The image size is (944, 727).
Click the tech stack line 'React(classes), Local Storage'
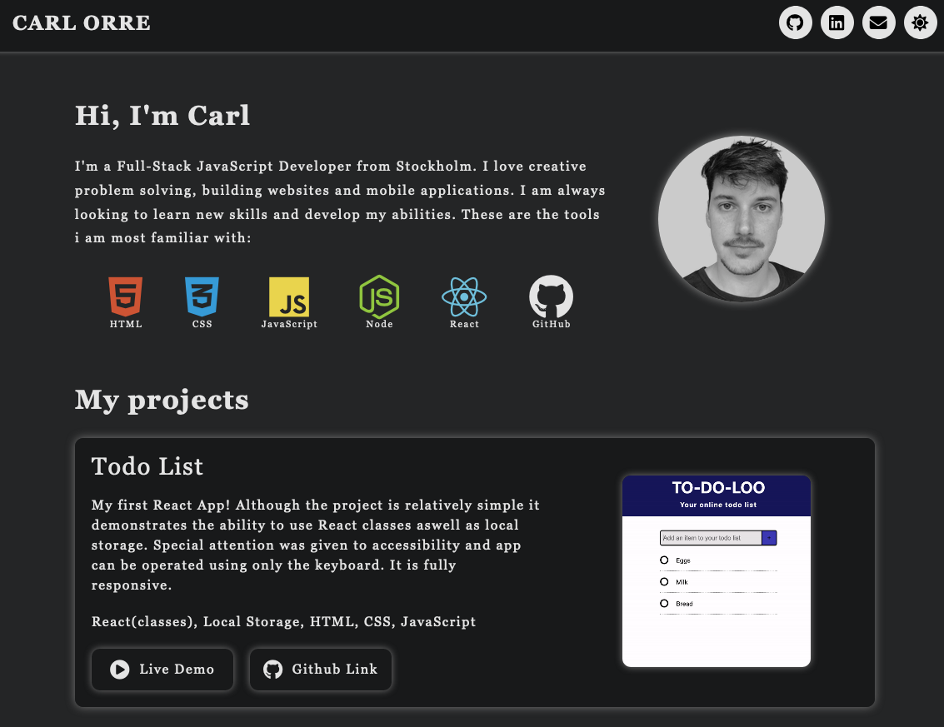click(283, 622)
